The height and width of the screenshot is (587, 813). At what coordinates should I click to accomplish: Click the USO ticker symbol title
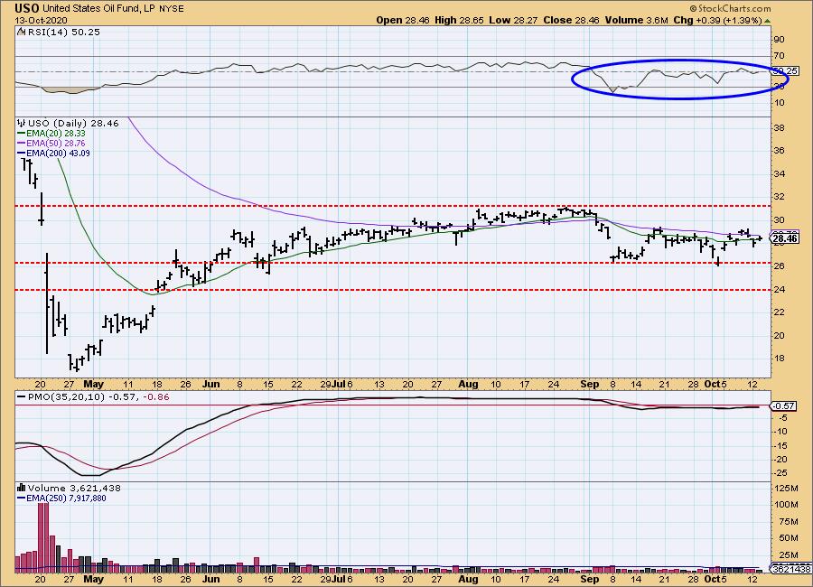[x=27, y=8]
